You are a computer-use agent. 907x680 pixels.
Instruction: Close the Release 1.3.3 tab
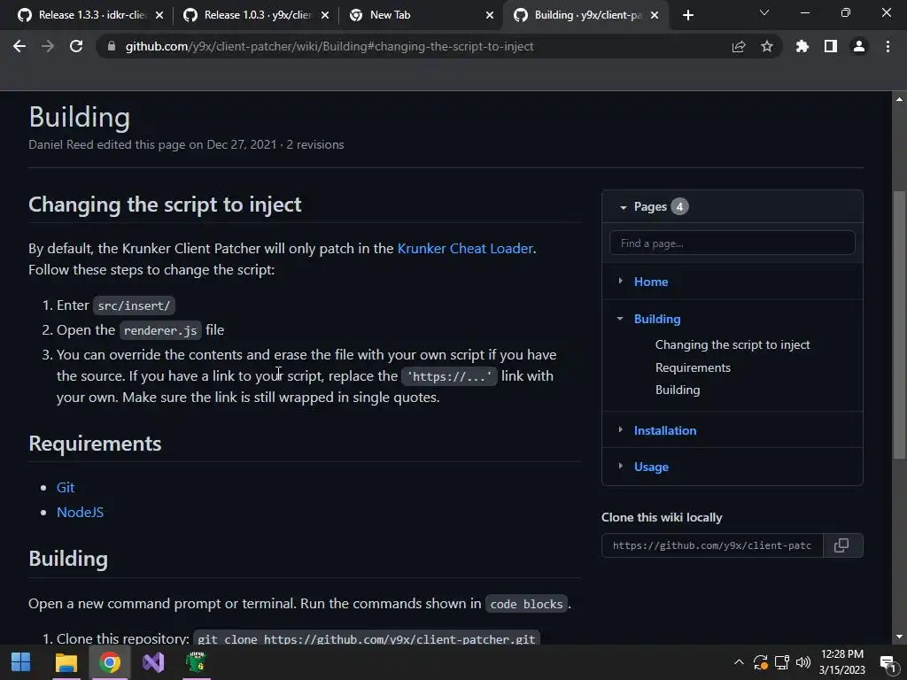(159, 15)
